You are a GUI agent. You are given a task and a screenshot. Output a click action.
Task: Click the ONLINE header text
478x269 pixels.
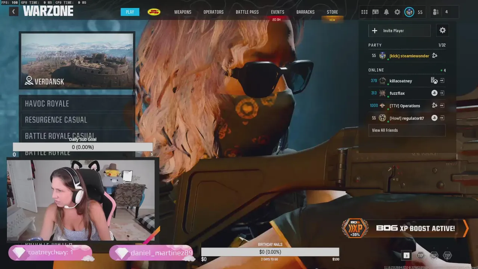click(x=376, y=70)
